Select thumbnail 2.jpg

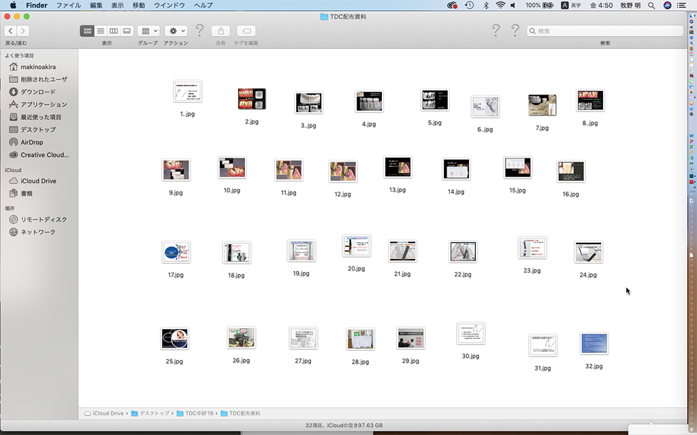tap(252, 99)
